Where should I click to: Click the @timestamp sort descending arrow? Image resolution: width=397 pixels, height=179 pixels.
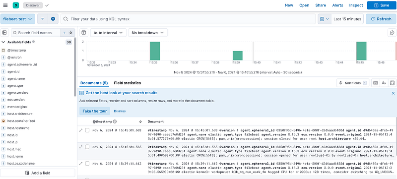pyautogui.click(x=140, y=121)
